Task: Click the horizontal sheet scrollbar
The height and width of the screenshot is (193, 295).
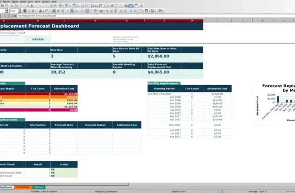Action: 65,184
